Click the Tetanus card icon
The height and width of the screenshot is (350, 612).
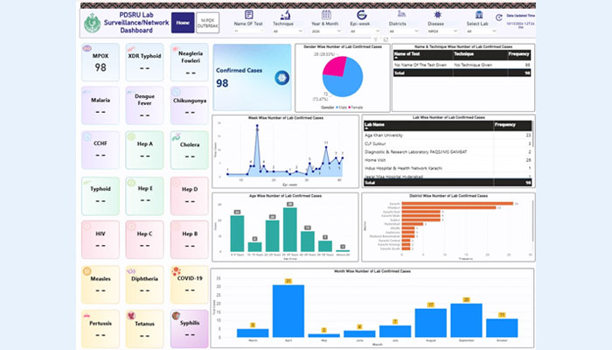131,316
